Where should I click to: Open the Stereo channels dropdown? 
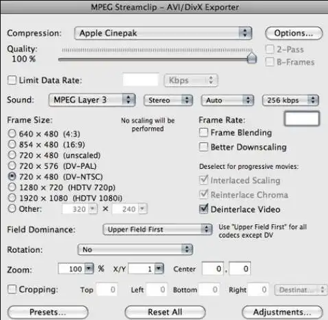tap(168, 101)
